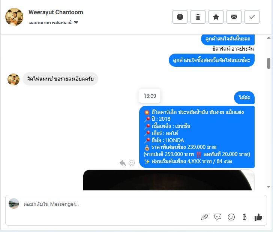This screenshot has height=232, width=273.
Task: Open emoji picker in reply box
Action: click(x=231, y=217)
